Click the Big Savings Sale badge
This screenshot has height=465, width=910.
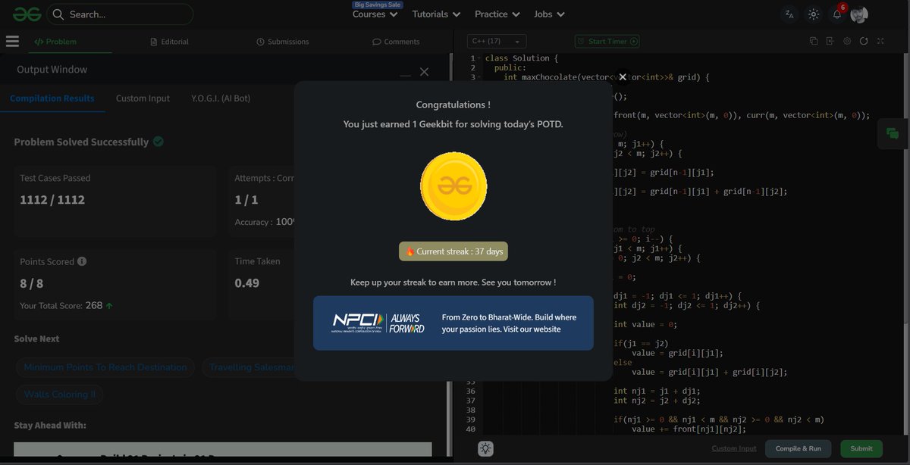click(378, 5)
